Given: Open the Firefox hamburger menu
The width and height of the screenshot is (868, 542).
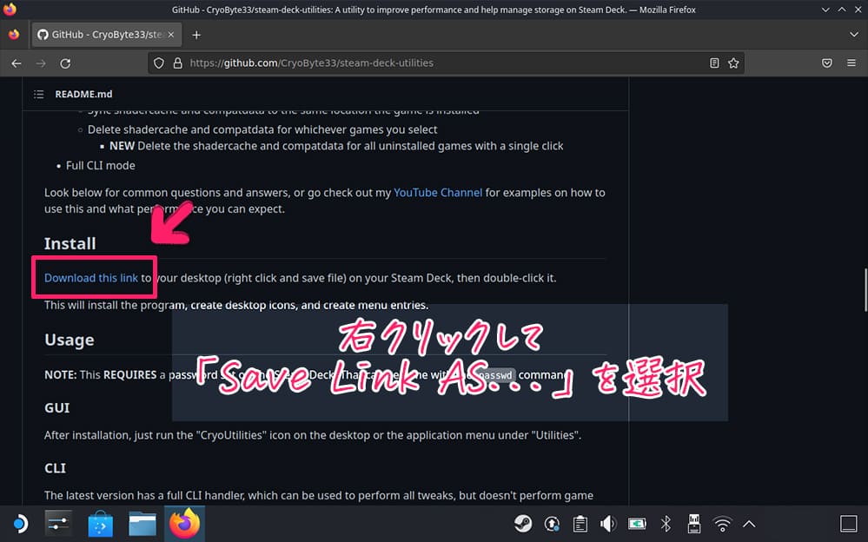Looking at the screenshot, I should pos(851,63).
